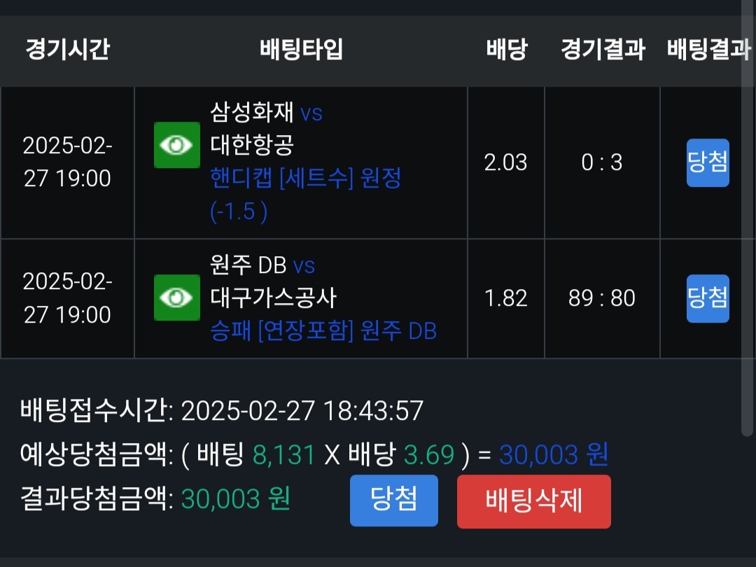Click 당첨 badge in 삼성화재 vs 대한항공 row
The image size is (756, 567).
pos(707,162)
